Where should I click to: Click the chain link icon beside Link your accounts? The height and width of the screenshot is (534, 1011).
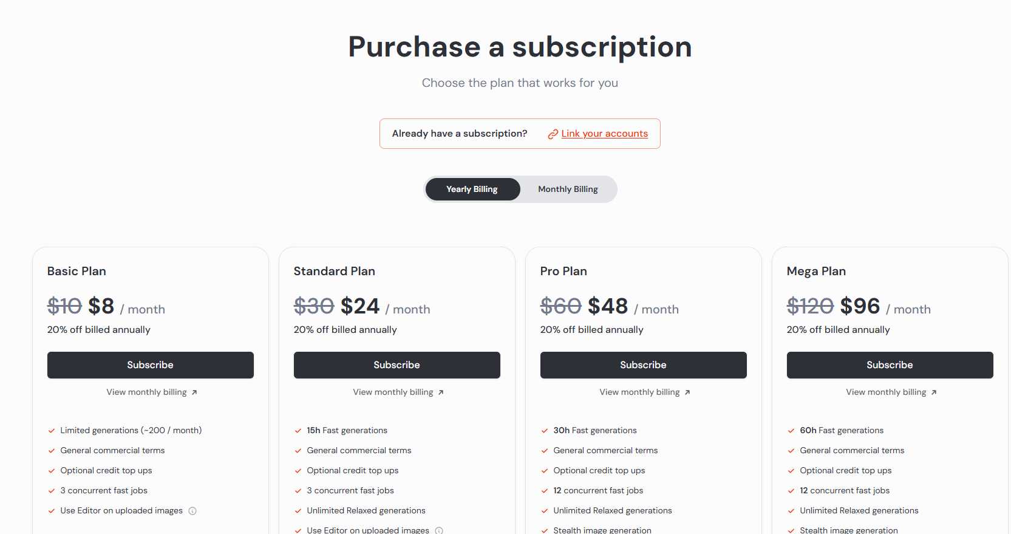click(x=553, y=134)
